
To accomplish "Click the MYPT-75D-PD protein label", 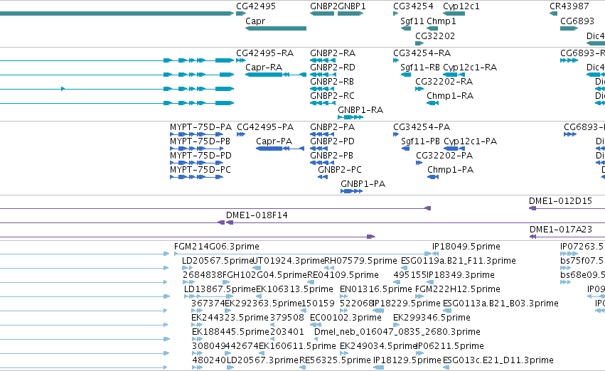I will 200,156.
